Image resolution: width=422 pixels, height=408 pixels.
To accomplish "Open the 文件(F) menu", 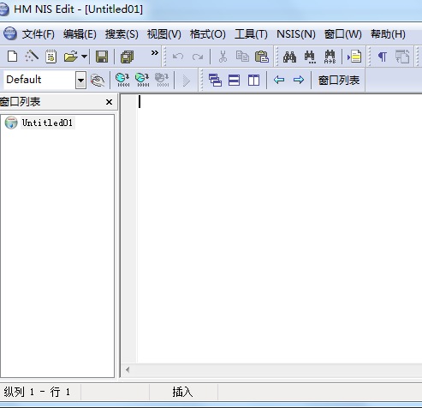I will pos(38,34).
